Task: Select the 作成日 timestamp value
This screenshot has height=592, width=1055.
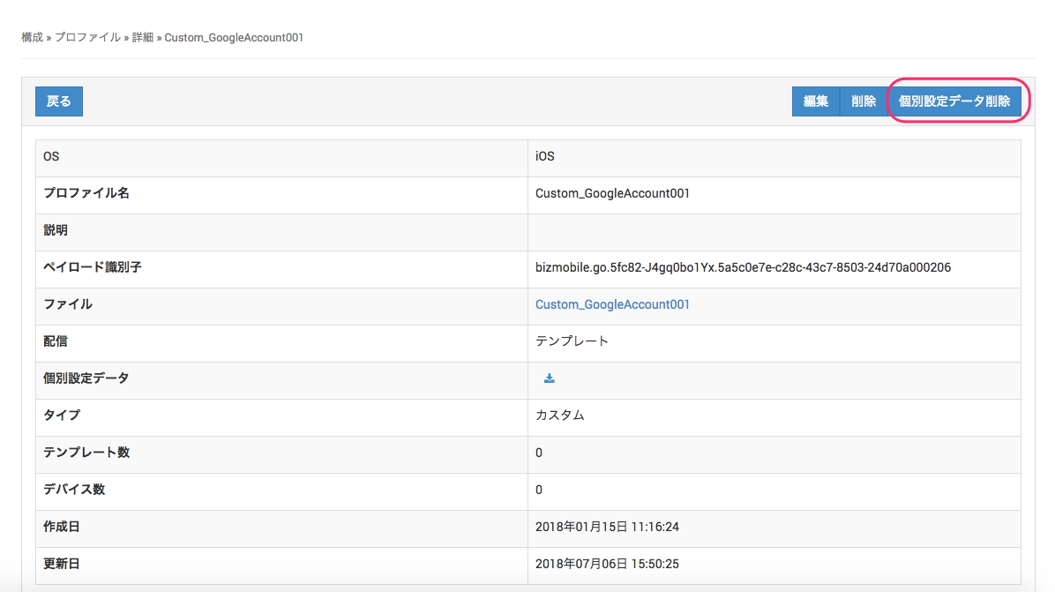Action: click(x=607, y=527)
